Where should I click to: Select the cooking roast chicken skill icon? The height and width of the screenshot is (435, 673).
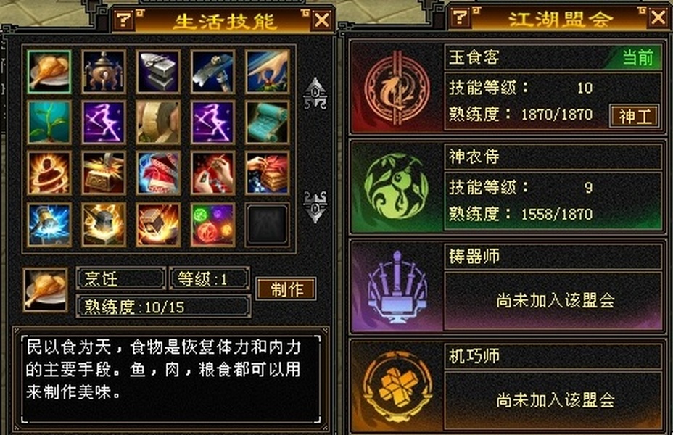pos(49,72)
